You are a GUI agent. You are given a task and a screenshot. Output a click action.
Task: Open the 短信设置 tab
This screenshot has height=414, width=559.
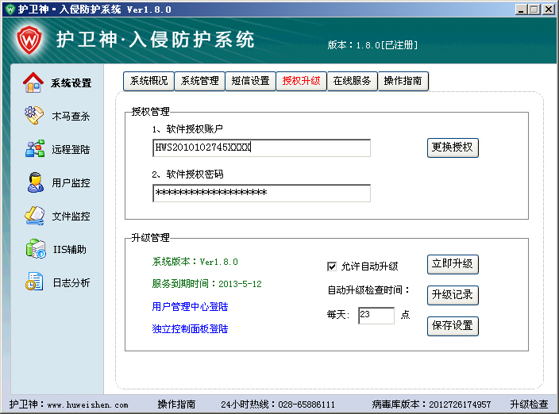click(250, 81)
